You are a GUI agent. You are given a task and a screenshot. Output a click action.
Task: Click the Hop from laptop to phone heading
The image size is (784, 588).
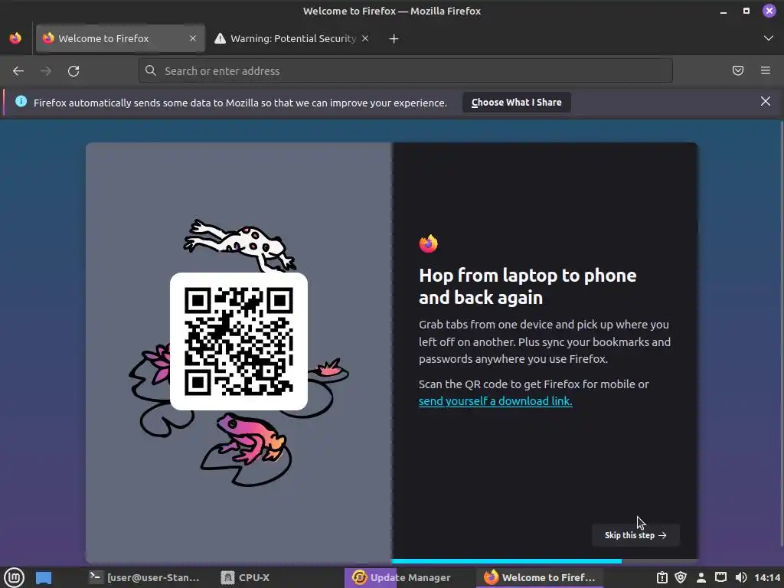(x=528, y=286)
